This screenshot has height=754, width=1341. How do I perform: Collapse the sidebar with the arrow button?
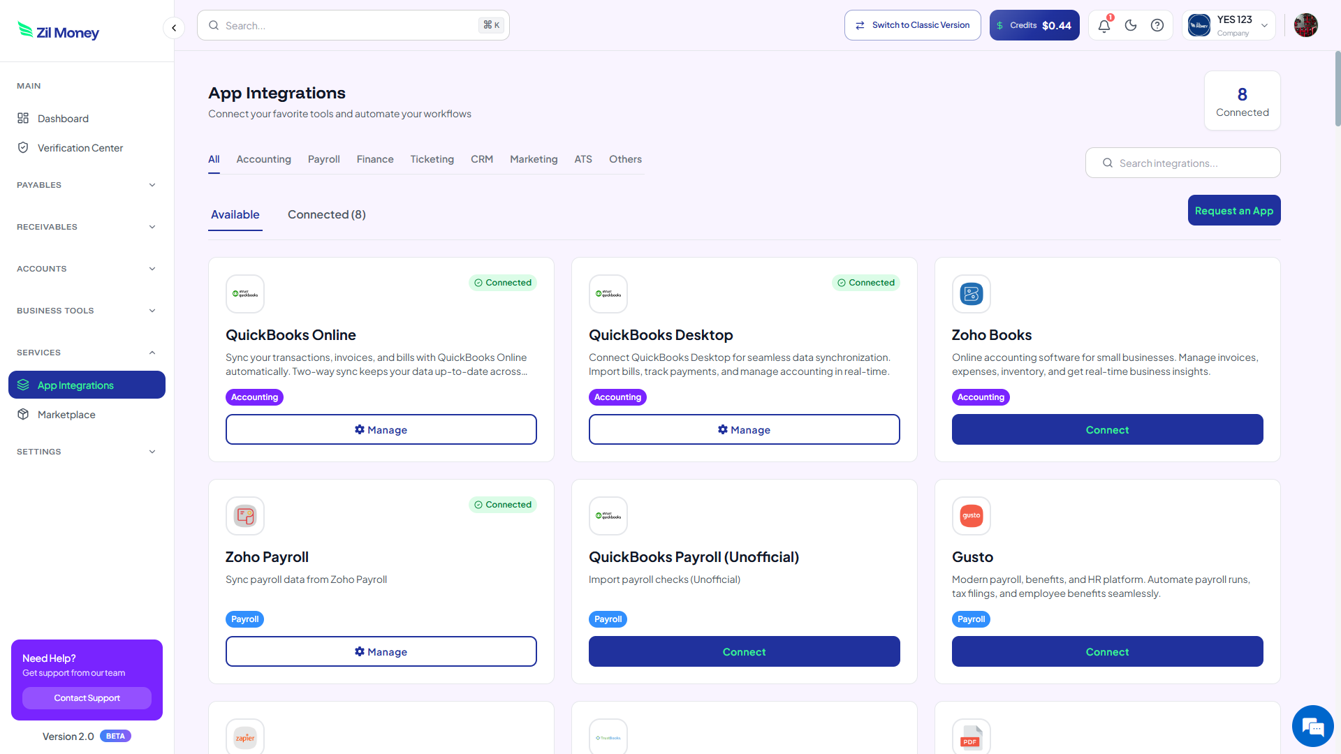tap(174, 28)
